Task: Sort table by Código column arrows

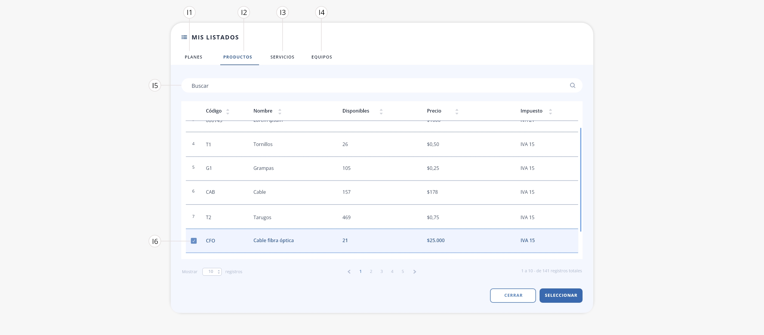Action: click(x=228, y=112)
